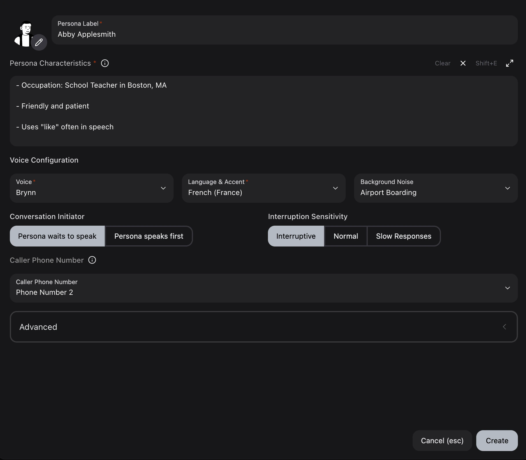Open the Language & Accent dropdown
The width and height of the screenshot is (526, 460).
tap(264, 188)
